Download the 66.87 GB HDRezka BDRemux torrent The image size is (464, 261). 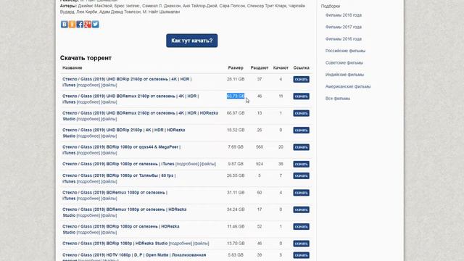point(302,113)
